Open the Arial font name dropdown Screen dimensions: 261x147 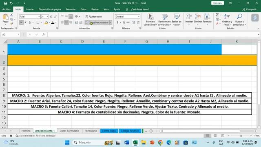[39, 16]
